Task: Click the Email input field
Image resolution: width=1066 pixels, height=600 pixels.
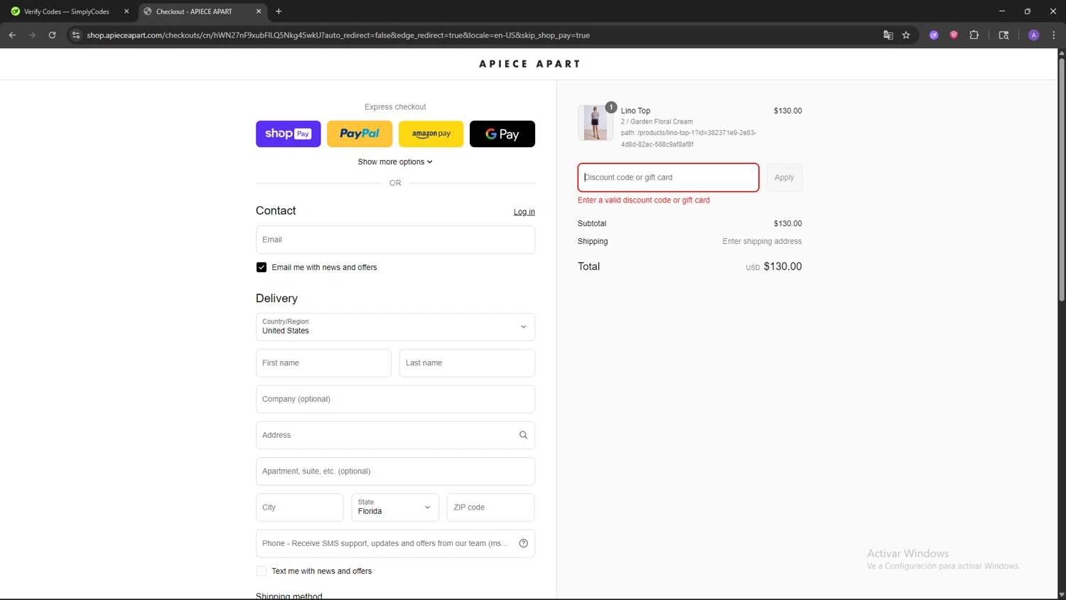Action: [395, 240]
